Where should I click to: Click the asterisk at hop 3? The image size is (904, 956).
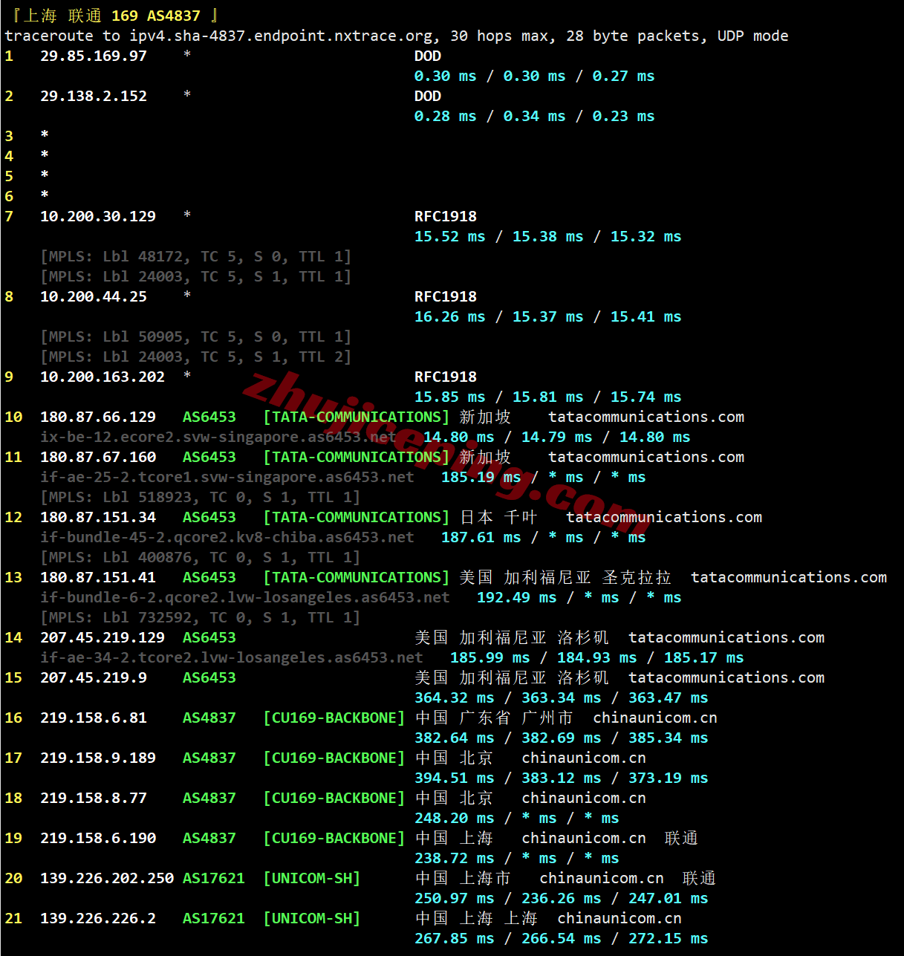[45, 134]
